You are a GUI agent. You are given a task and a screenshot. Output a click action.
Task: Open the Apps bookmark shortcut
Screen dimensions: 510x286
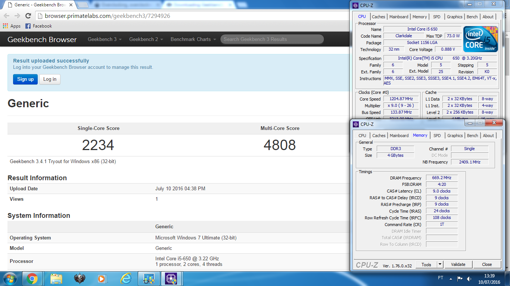click(12, 26)
